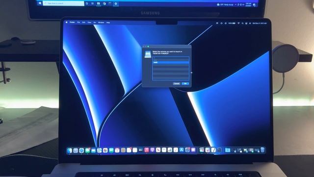
Task: Click the battery indicator in menu bar
Action: pos(232,23)
